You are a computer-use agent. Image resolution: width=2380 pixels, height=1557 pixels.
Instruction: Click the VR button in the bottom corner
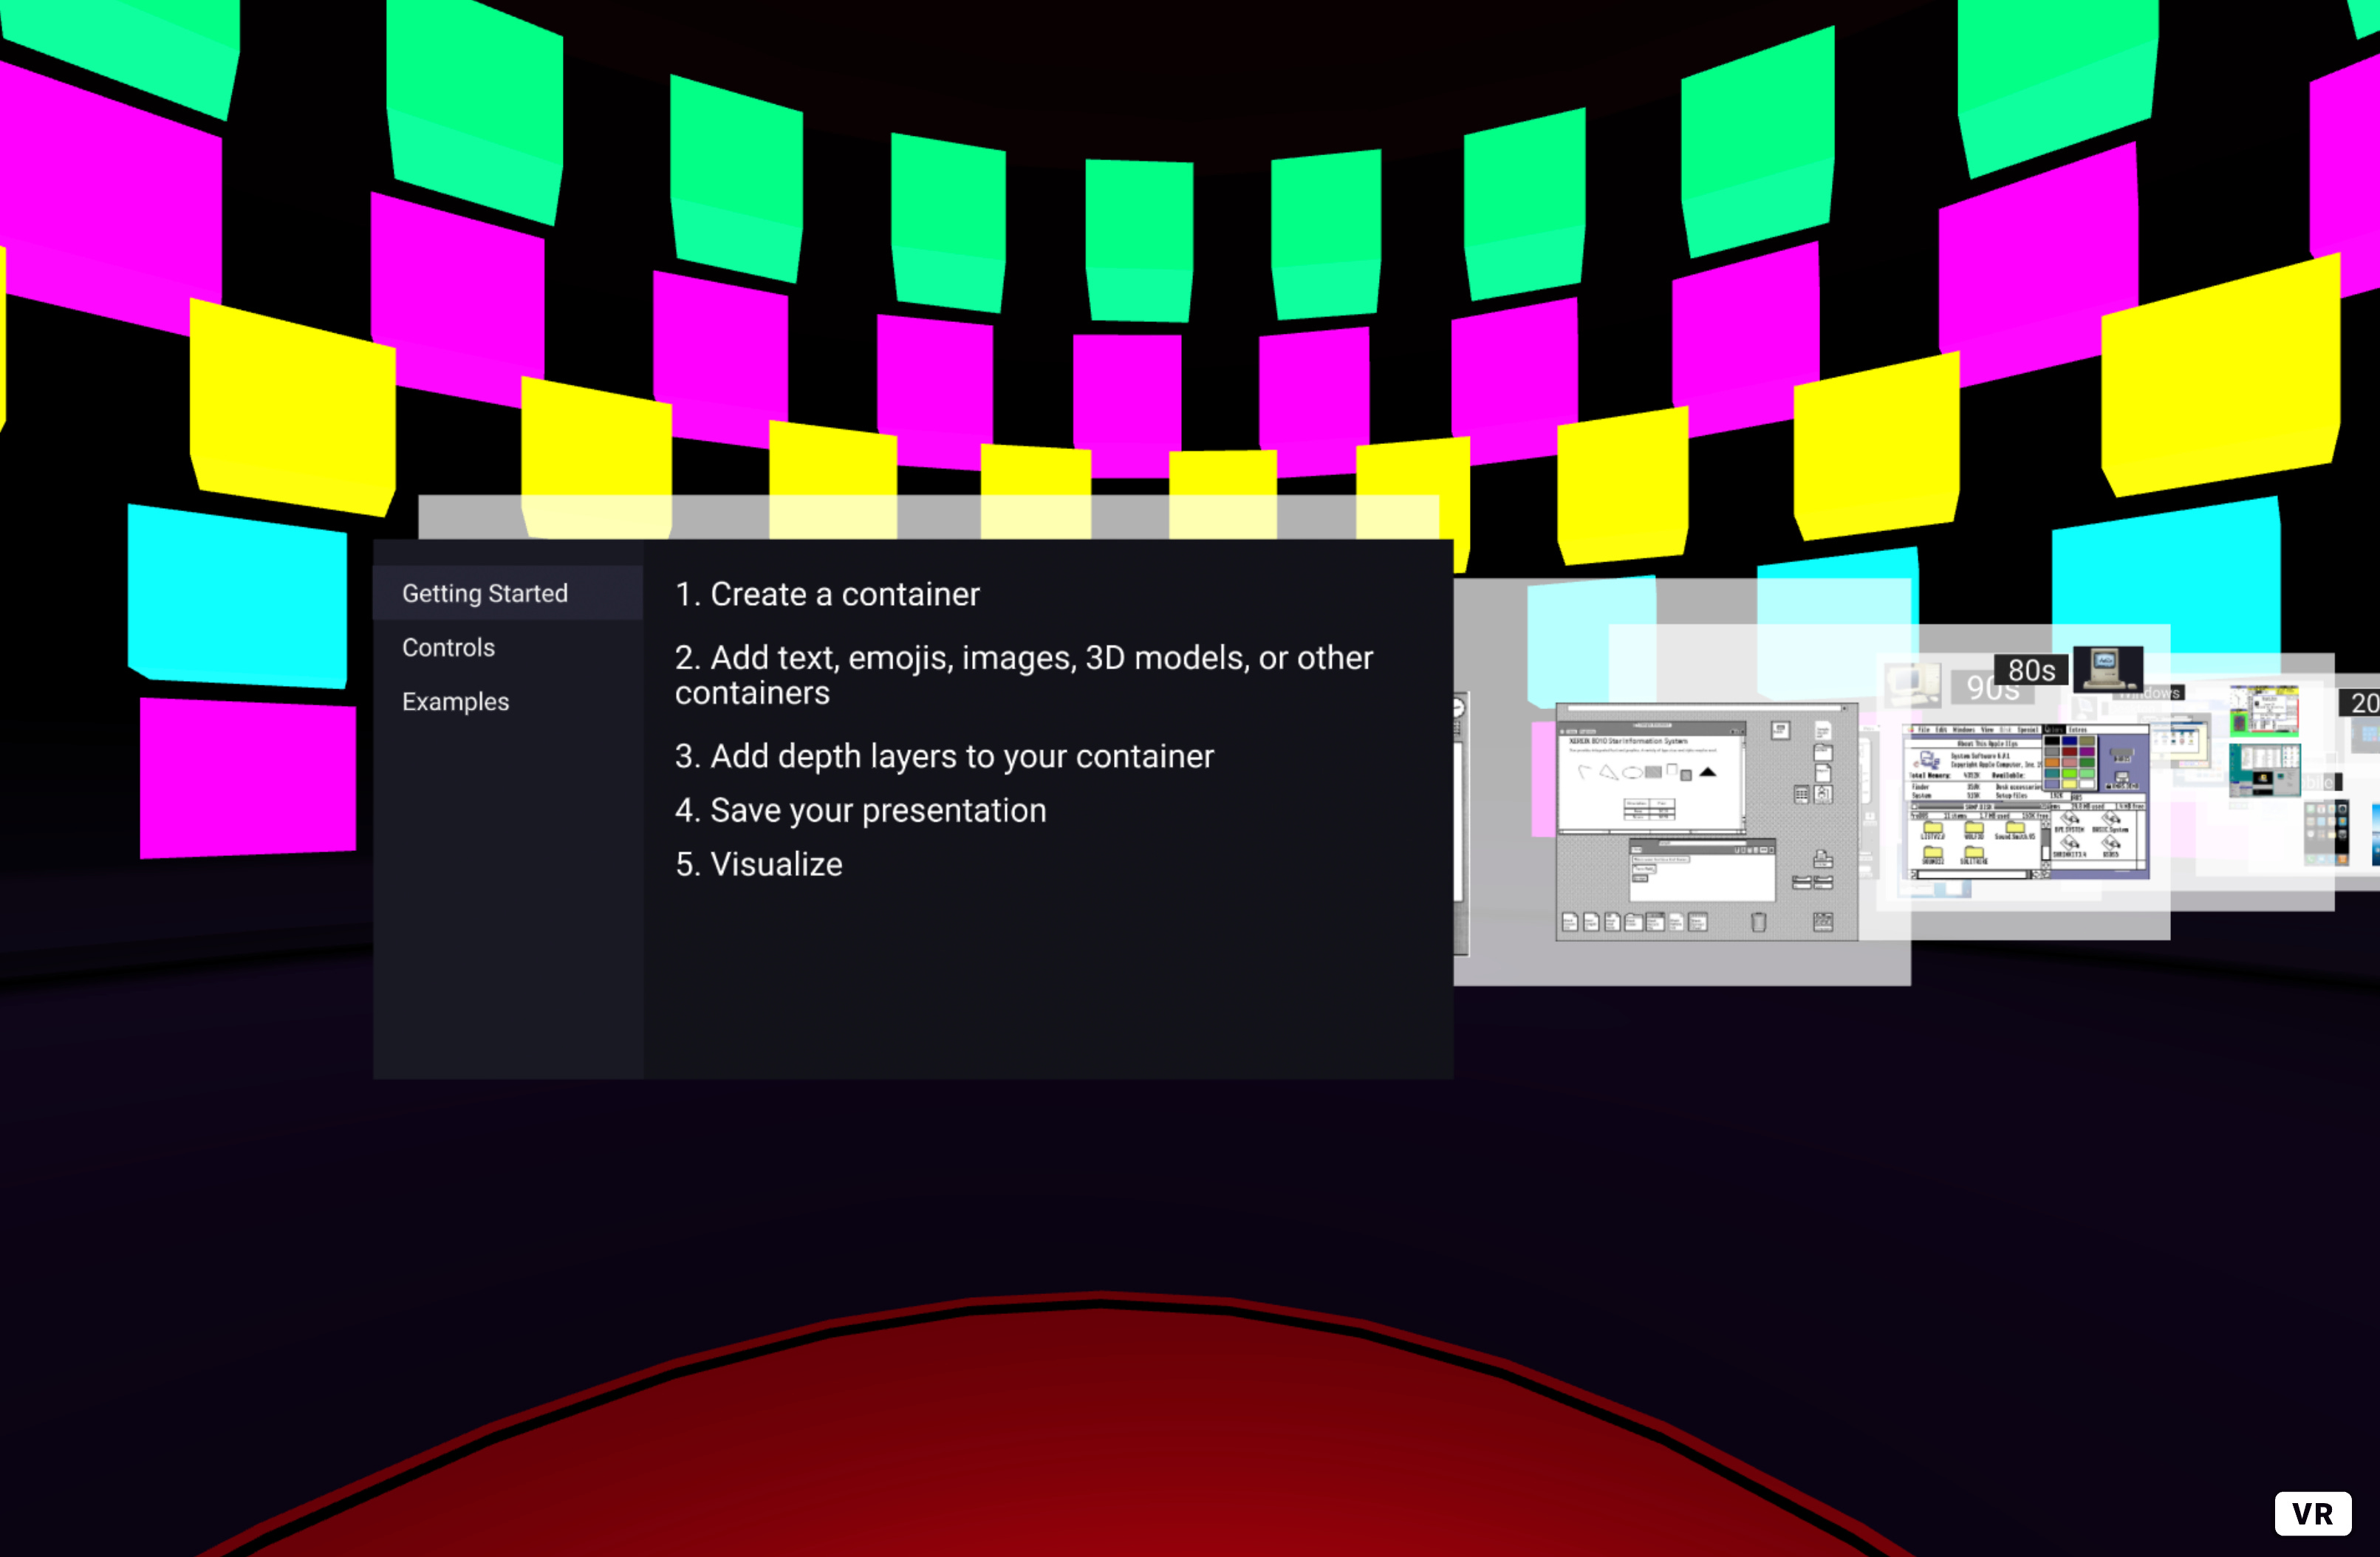point(2313,1513)
